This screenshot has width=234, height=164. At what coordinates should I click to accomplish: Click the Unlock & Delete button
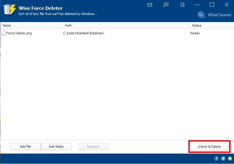[x=209, y=147]
